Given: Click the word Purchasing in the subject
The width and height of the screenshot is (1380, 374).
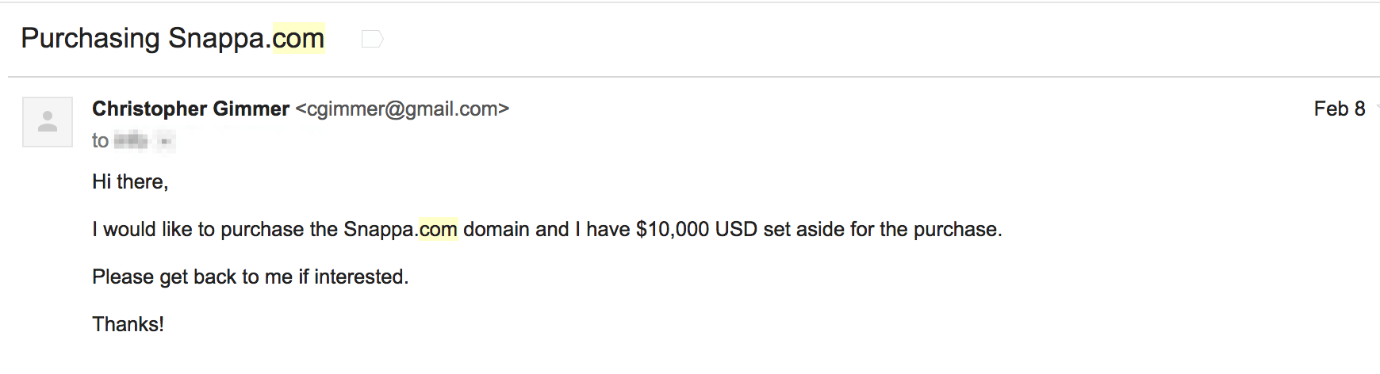Looking at the screenshot, I should [90, 38].
